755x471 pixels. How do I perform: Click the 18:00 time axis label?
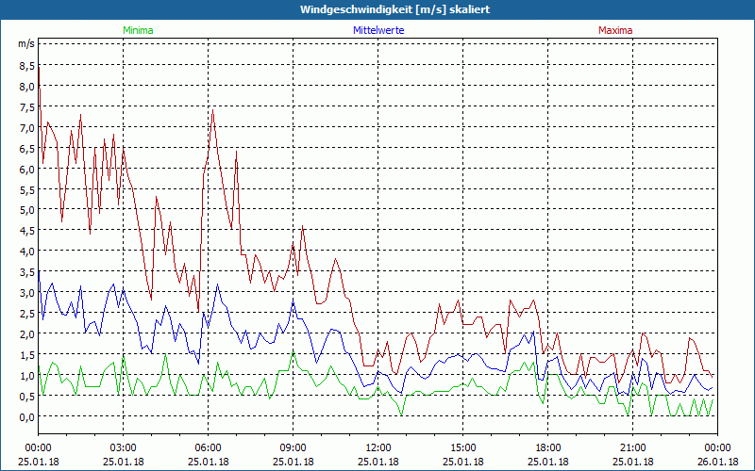click(548, 448)
